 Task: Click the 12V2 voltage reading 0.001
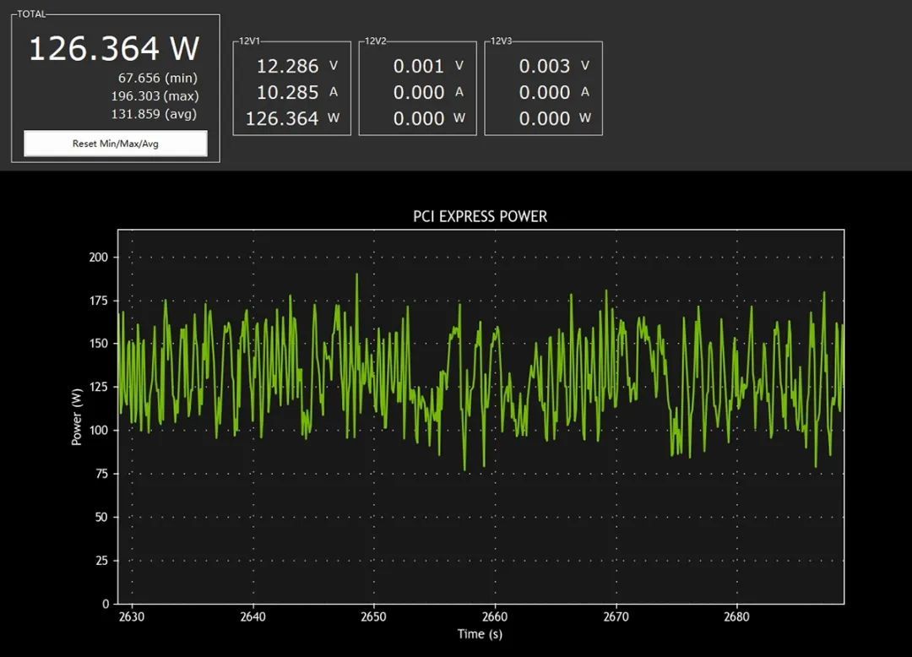(419, 66)
